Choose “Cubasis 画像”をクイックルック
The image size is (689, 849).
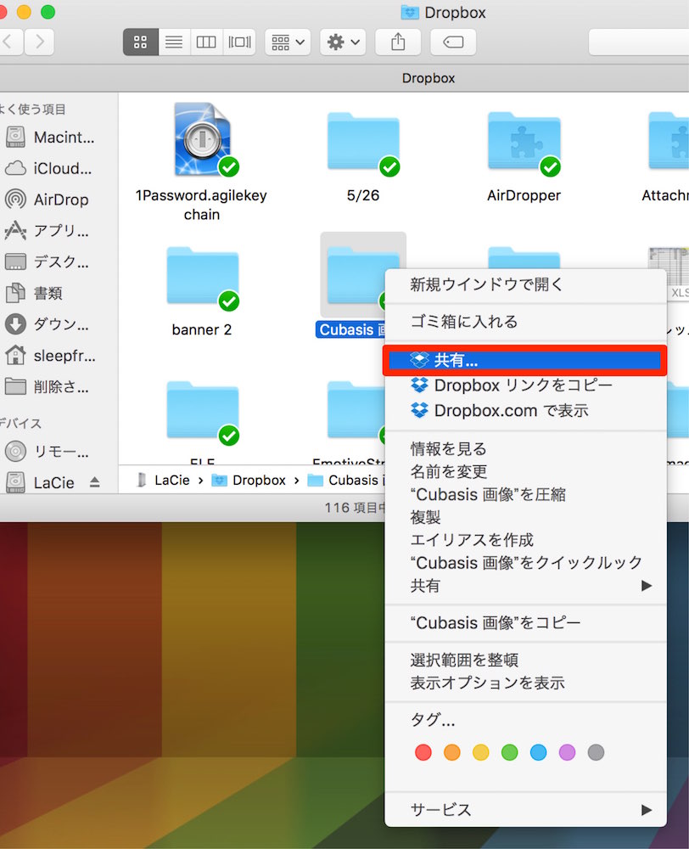(x=525, y=563)
